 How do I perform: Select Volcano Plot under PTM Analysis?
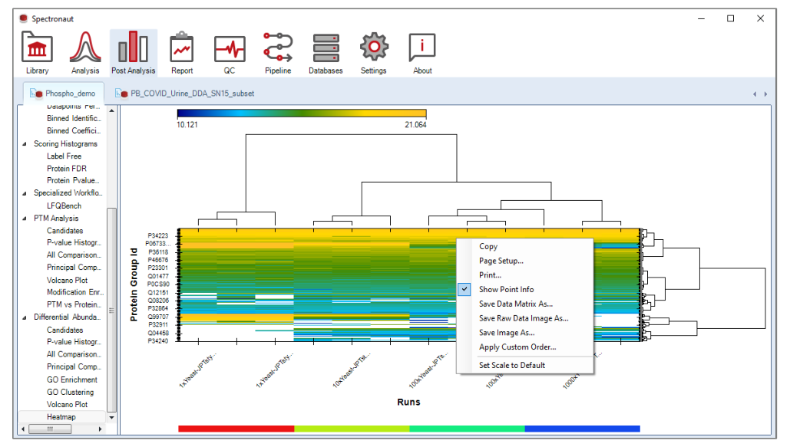(x=67, y=280)
